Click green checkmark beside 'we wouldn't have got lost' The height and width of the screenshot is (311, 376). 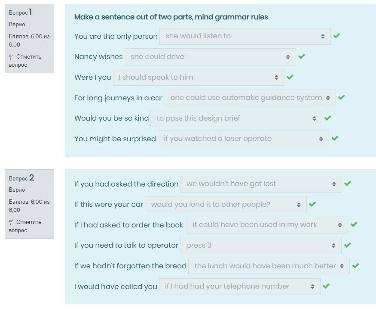(348, 183)
